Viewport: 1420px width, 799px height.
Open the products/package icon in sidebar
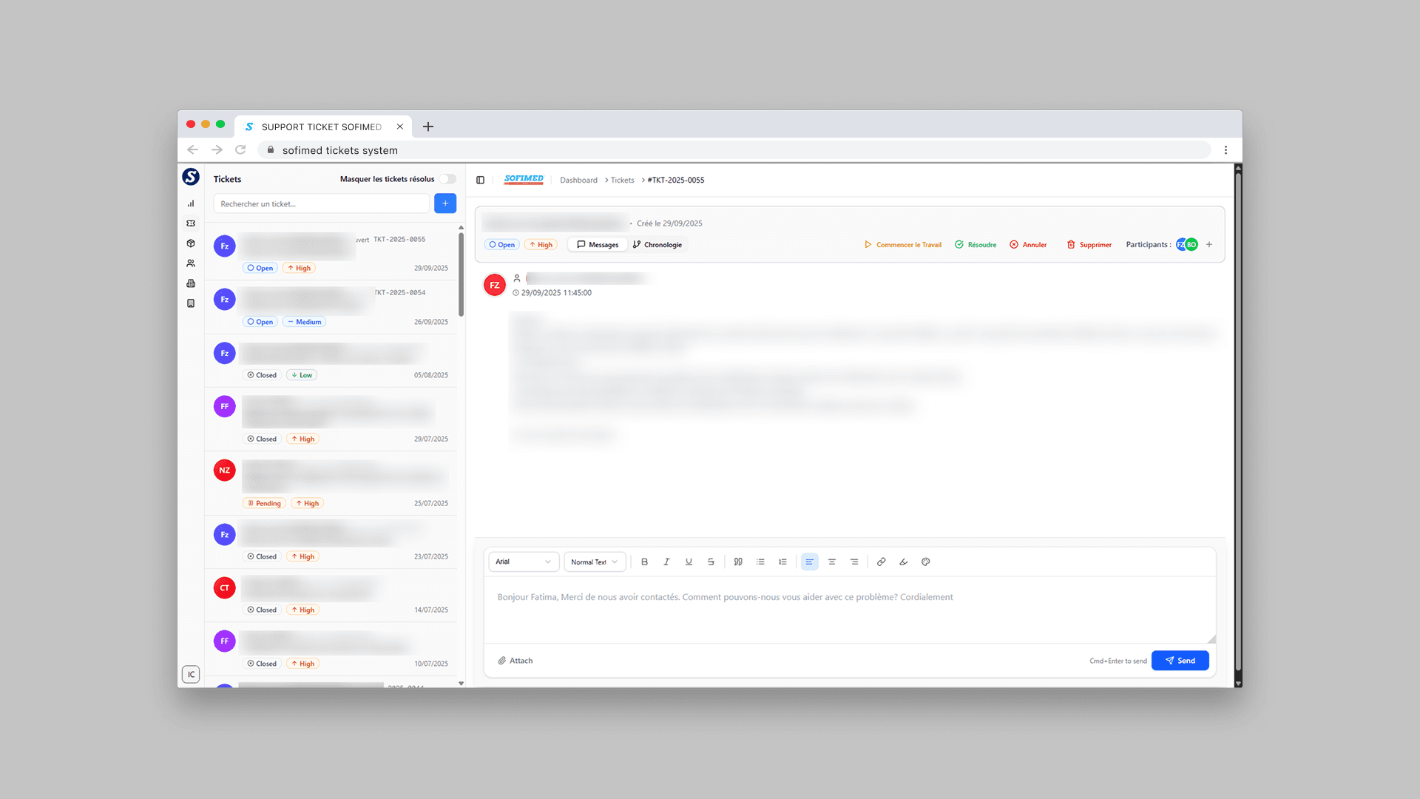[191, 243]
